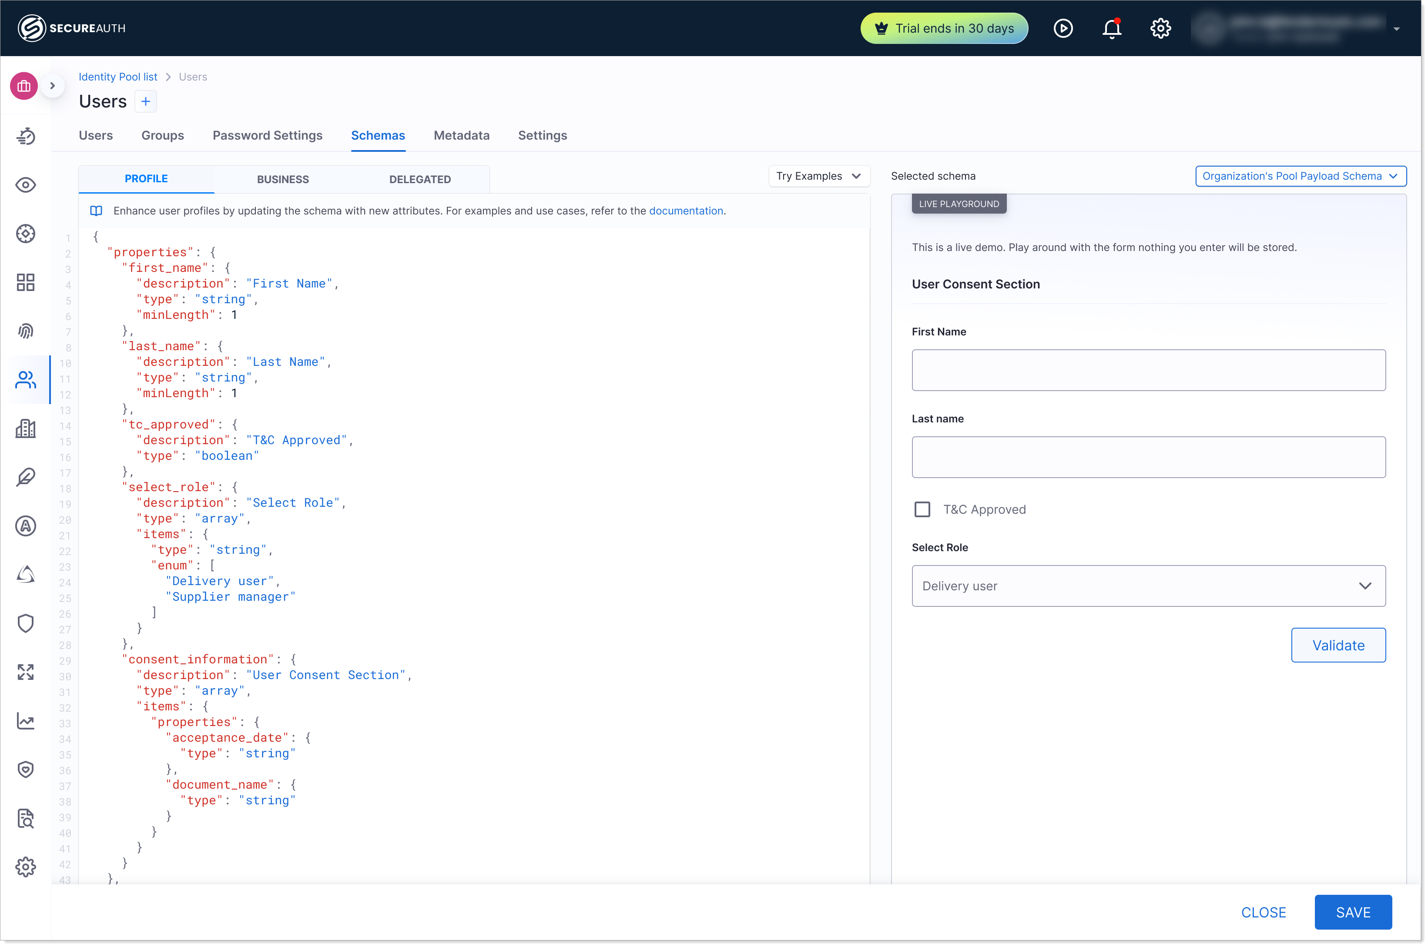The image size is (1428, 947).
Task: Open the fingerprint icon in sidebar
Action: pos(25,331)
